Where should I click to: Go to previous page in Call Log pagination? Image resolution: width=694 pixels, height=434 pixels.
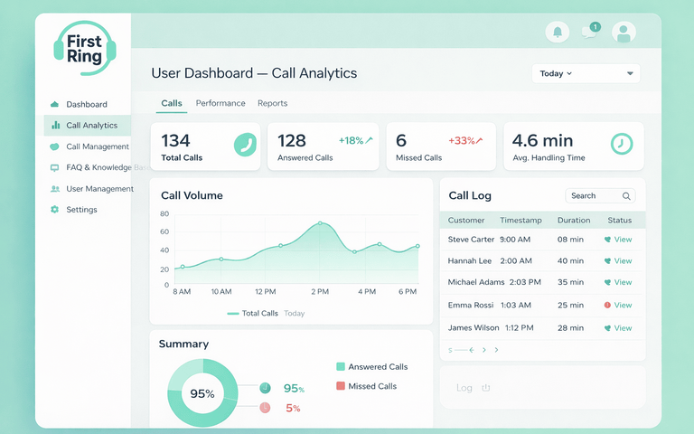click(472, 350)
